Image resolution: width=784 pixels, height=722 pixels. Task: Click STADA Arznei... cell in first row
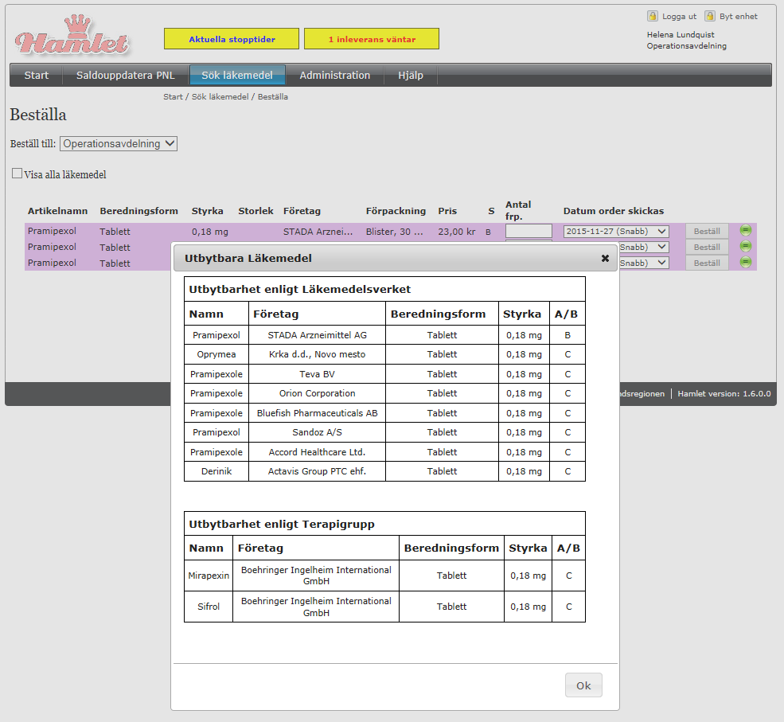318,232
